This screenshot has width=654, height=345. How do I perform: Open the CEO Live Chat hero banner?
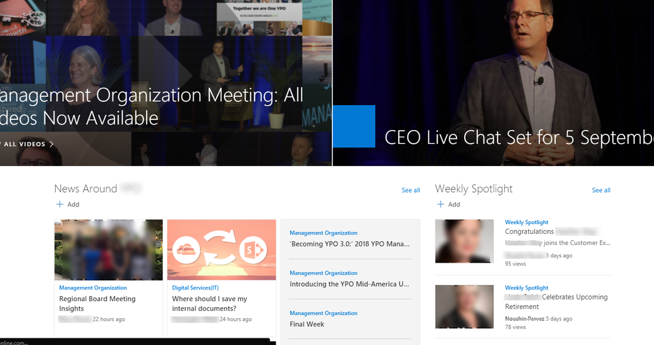pyautogui.click(x=494, y=83)
